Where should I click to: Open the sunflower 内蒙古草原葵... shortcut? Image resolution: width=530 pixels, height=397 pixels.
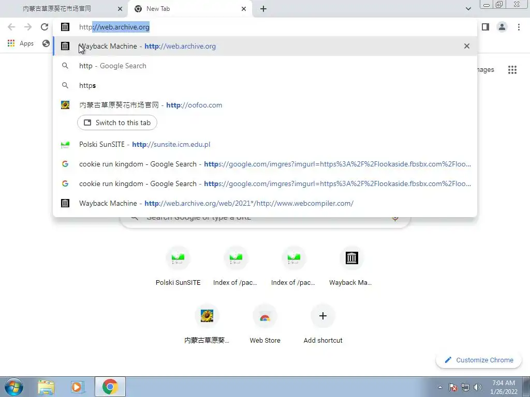[207, 324]
